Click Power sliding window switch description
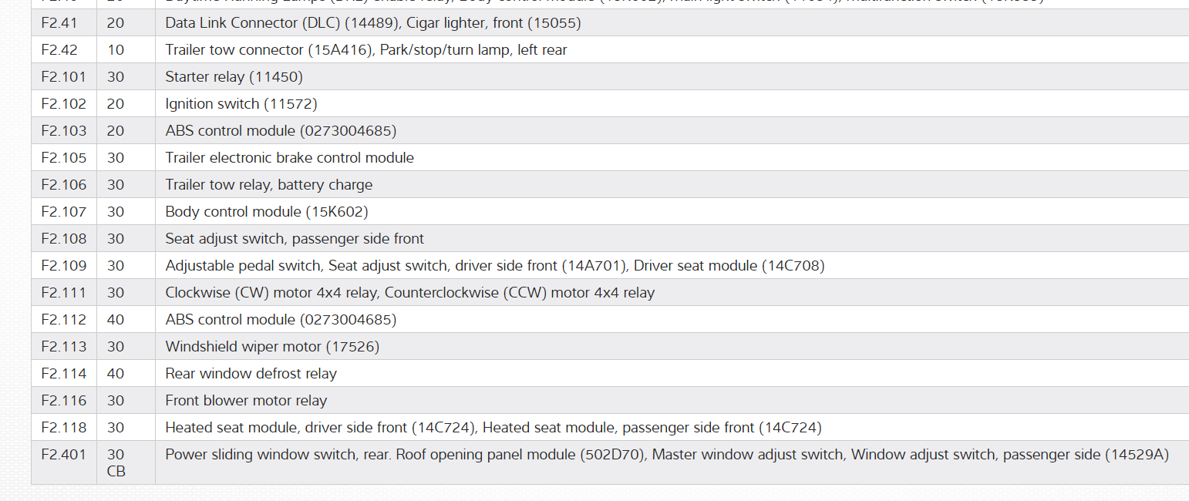This screenshot has height=501, width=1189. (666, 455)
